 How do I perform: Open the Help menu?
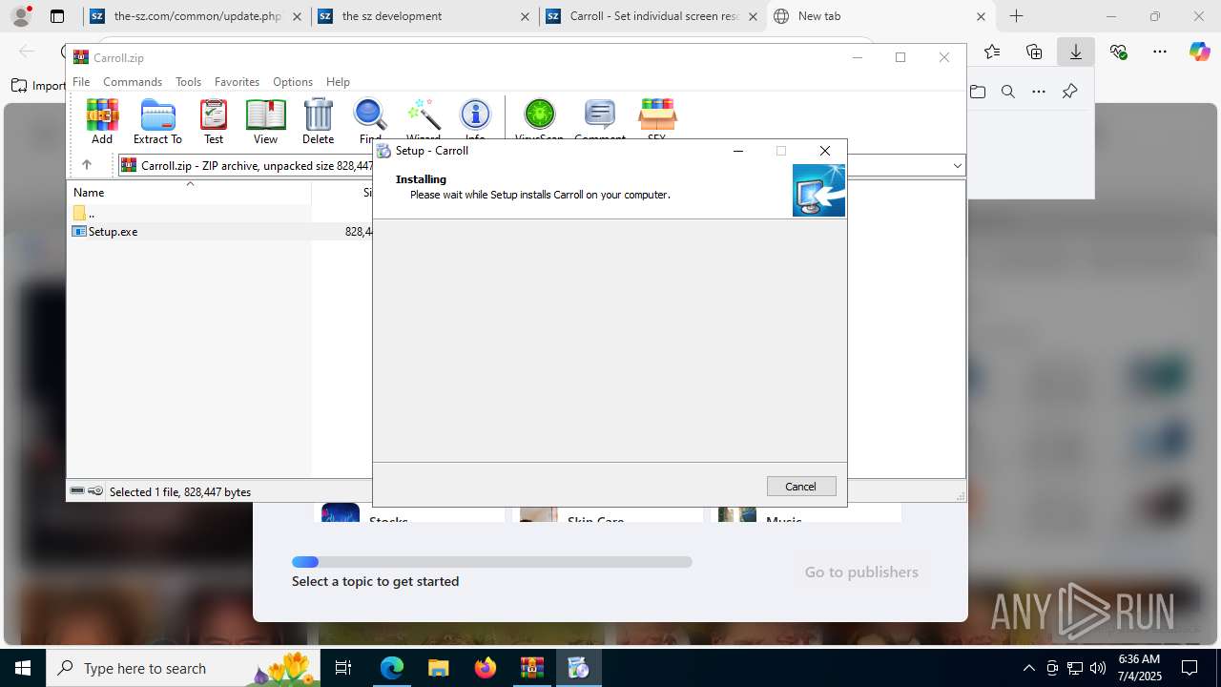point(338,82)
